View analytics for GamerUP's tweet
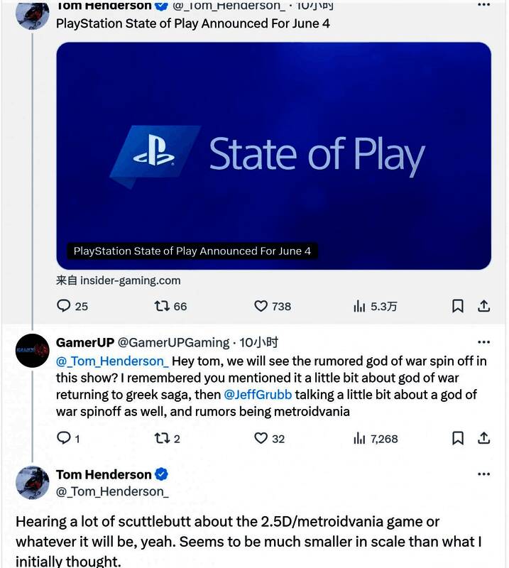The width and height of the screenshot is (509, 568). coord(360,438)
